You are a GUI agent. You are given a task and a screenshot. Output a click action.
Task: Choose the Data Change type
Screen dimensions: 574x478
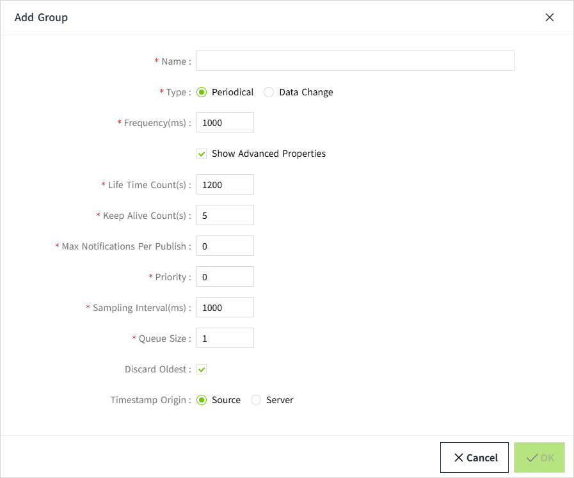click(269, 92)
